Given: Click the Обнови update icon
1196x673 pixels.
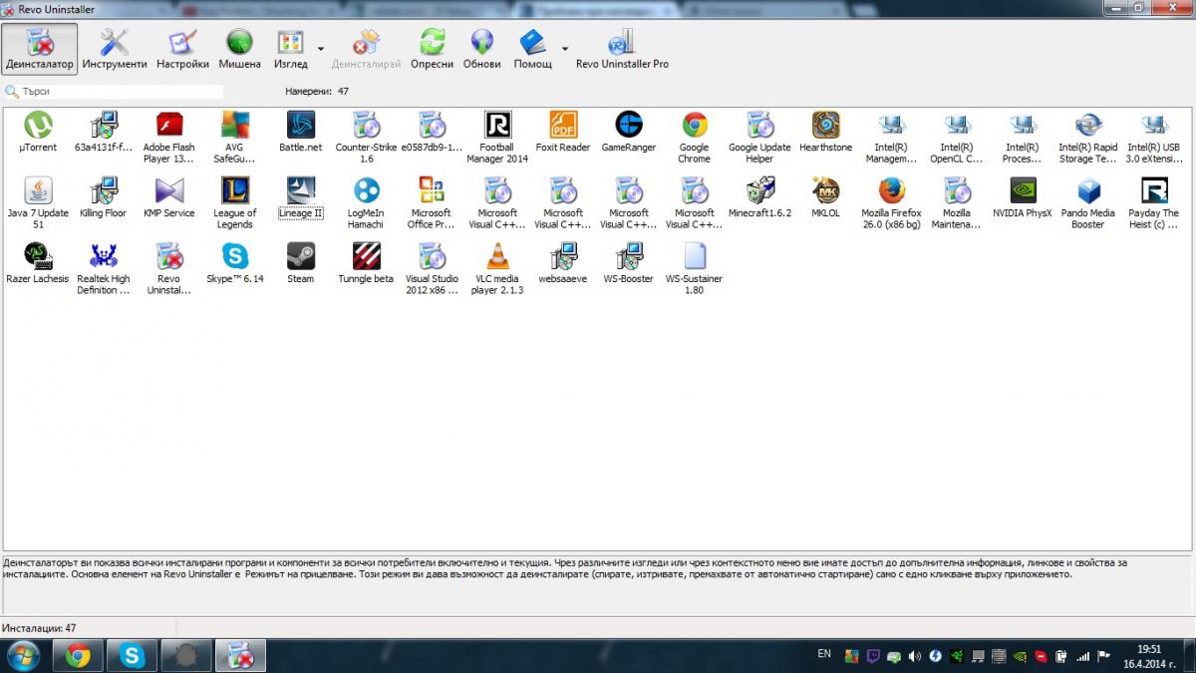Looking at the screenshot, I should (482, 49).
